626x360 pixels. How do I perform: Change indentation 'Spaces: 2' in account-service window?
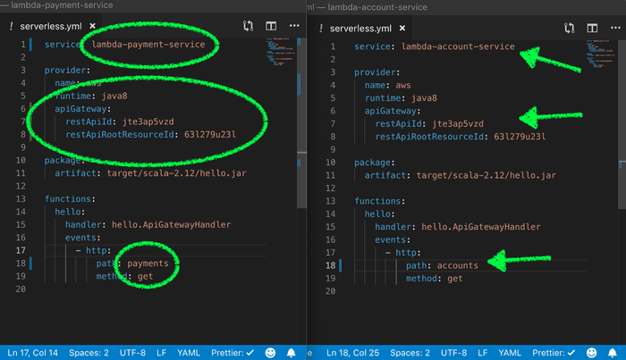click(410, 353)
